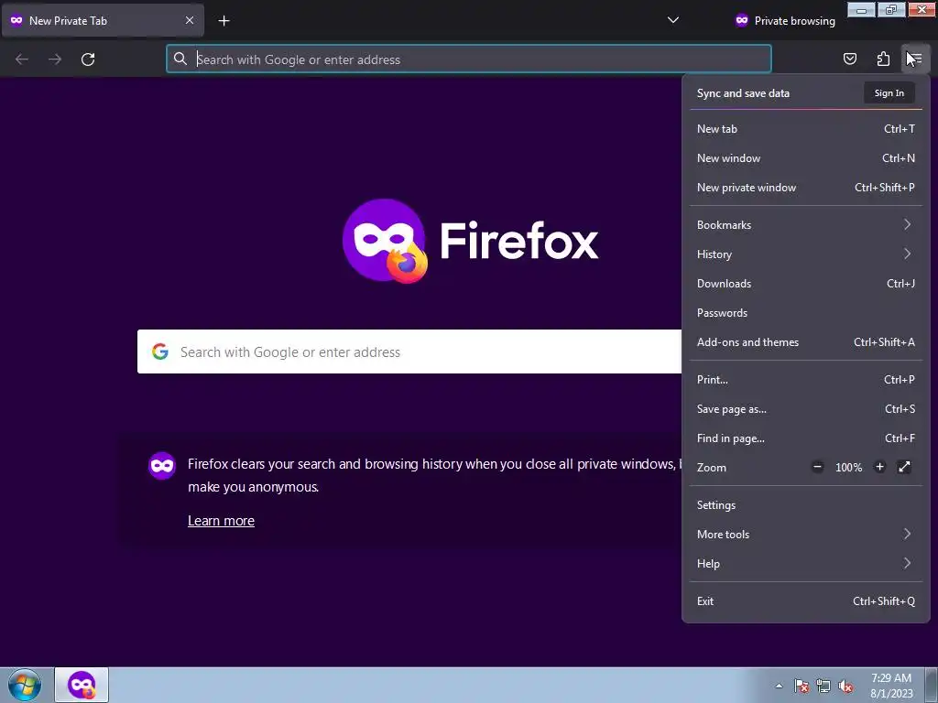Open Settings from the menu
The width and height of the screenshot is (938, 703).
coord(805,505)
